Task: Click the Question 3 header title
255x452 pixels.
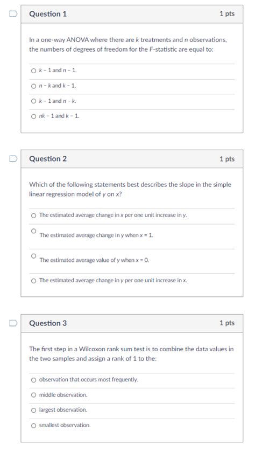Action: (48, 323)
